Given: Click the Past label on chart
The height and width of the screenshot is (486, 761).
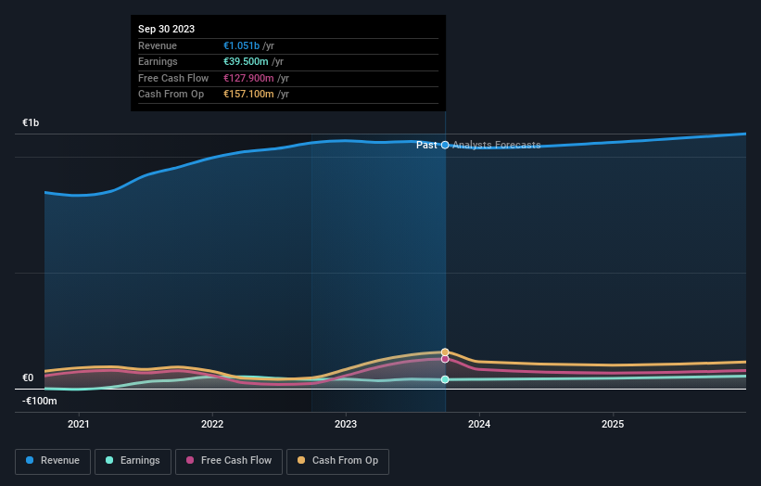Looking at the screenshot, I should [426, 145].
